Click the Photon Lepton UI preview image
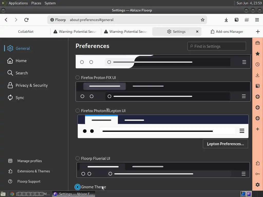Viewport: 263px width, 197px height. (163, 126)
